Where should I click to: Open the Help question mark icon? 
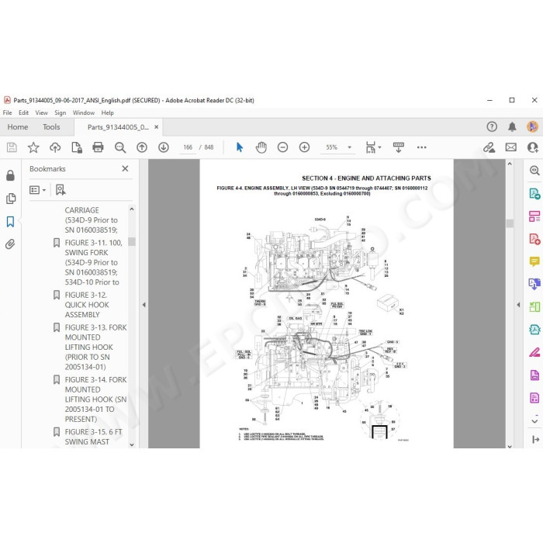click(492, 126)
